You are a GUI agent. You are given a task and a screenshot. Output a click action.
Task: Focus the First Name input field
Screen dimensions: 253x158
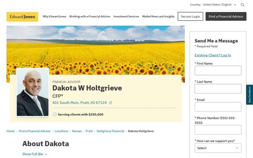pos(218,70)
